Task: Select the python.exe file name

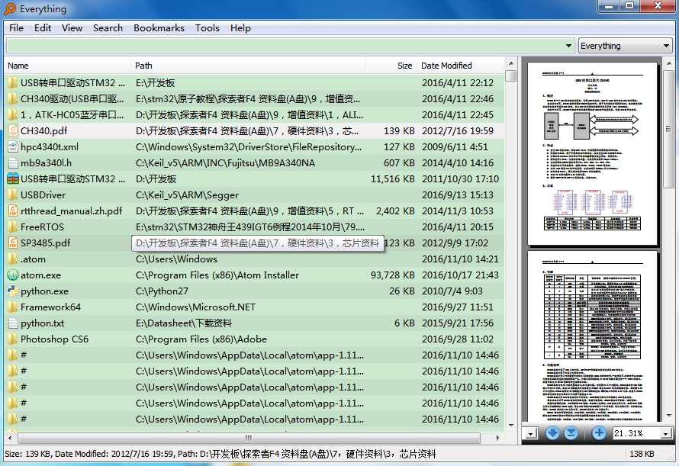Action: 44,291
